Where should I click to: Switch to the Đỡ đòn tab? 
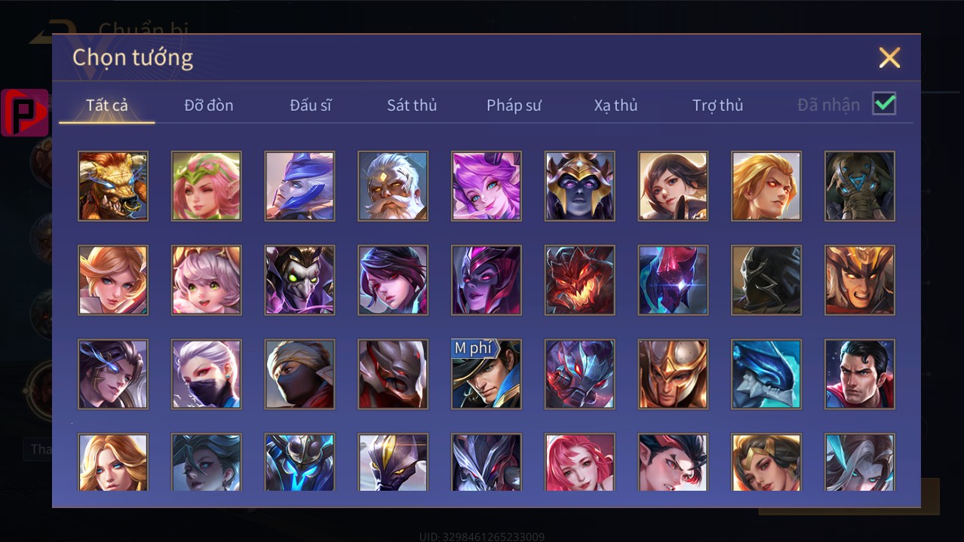tap(209, 105)
